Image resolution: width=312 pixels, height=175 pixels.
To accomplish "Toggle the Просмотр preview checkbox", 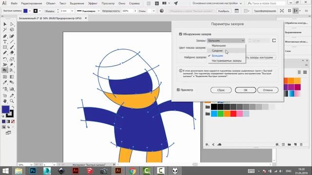I will [x=178, y=90].
